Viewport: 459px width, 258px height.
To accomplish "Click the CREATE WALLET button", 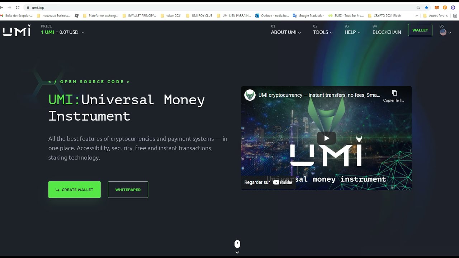I will tap(74, 190).
